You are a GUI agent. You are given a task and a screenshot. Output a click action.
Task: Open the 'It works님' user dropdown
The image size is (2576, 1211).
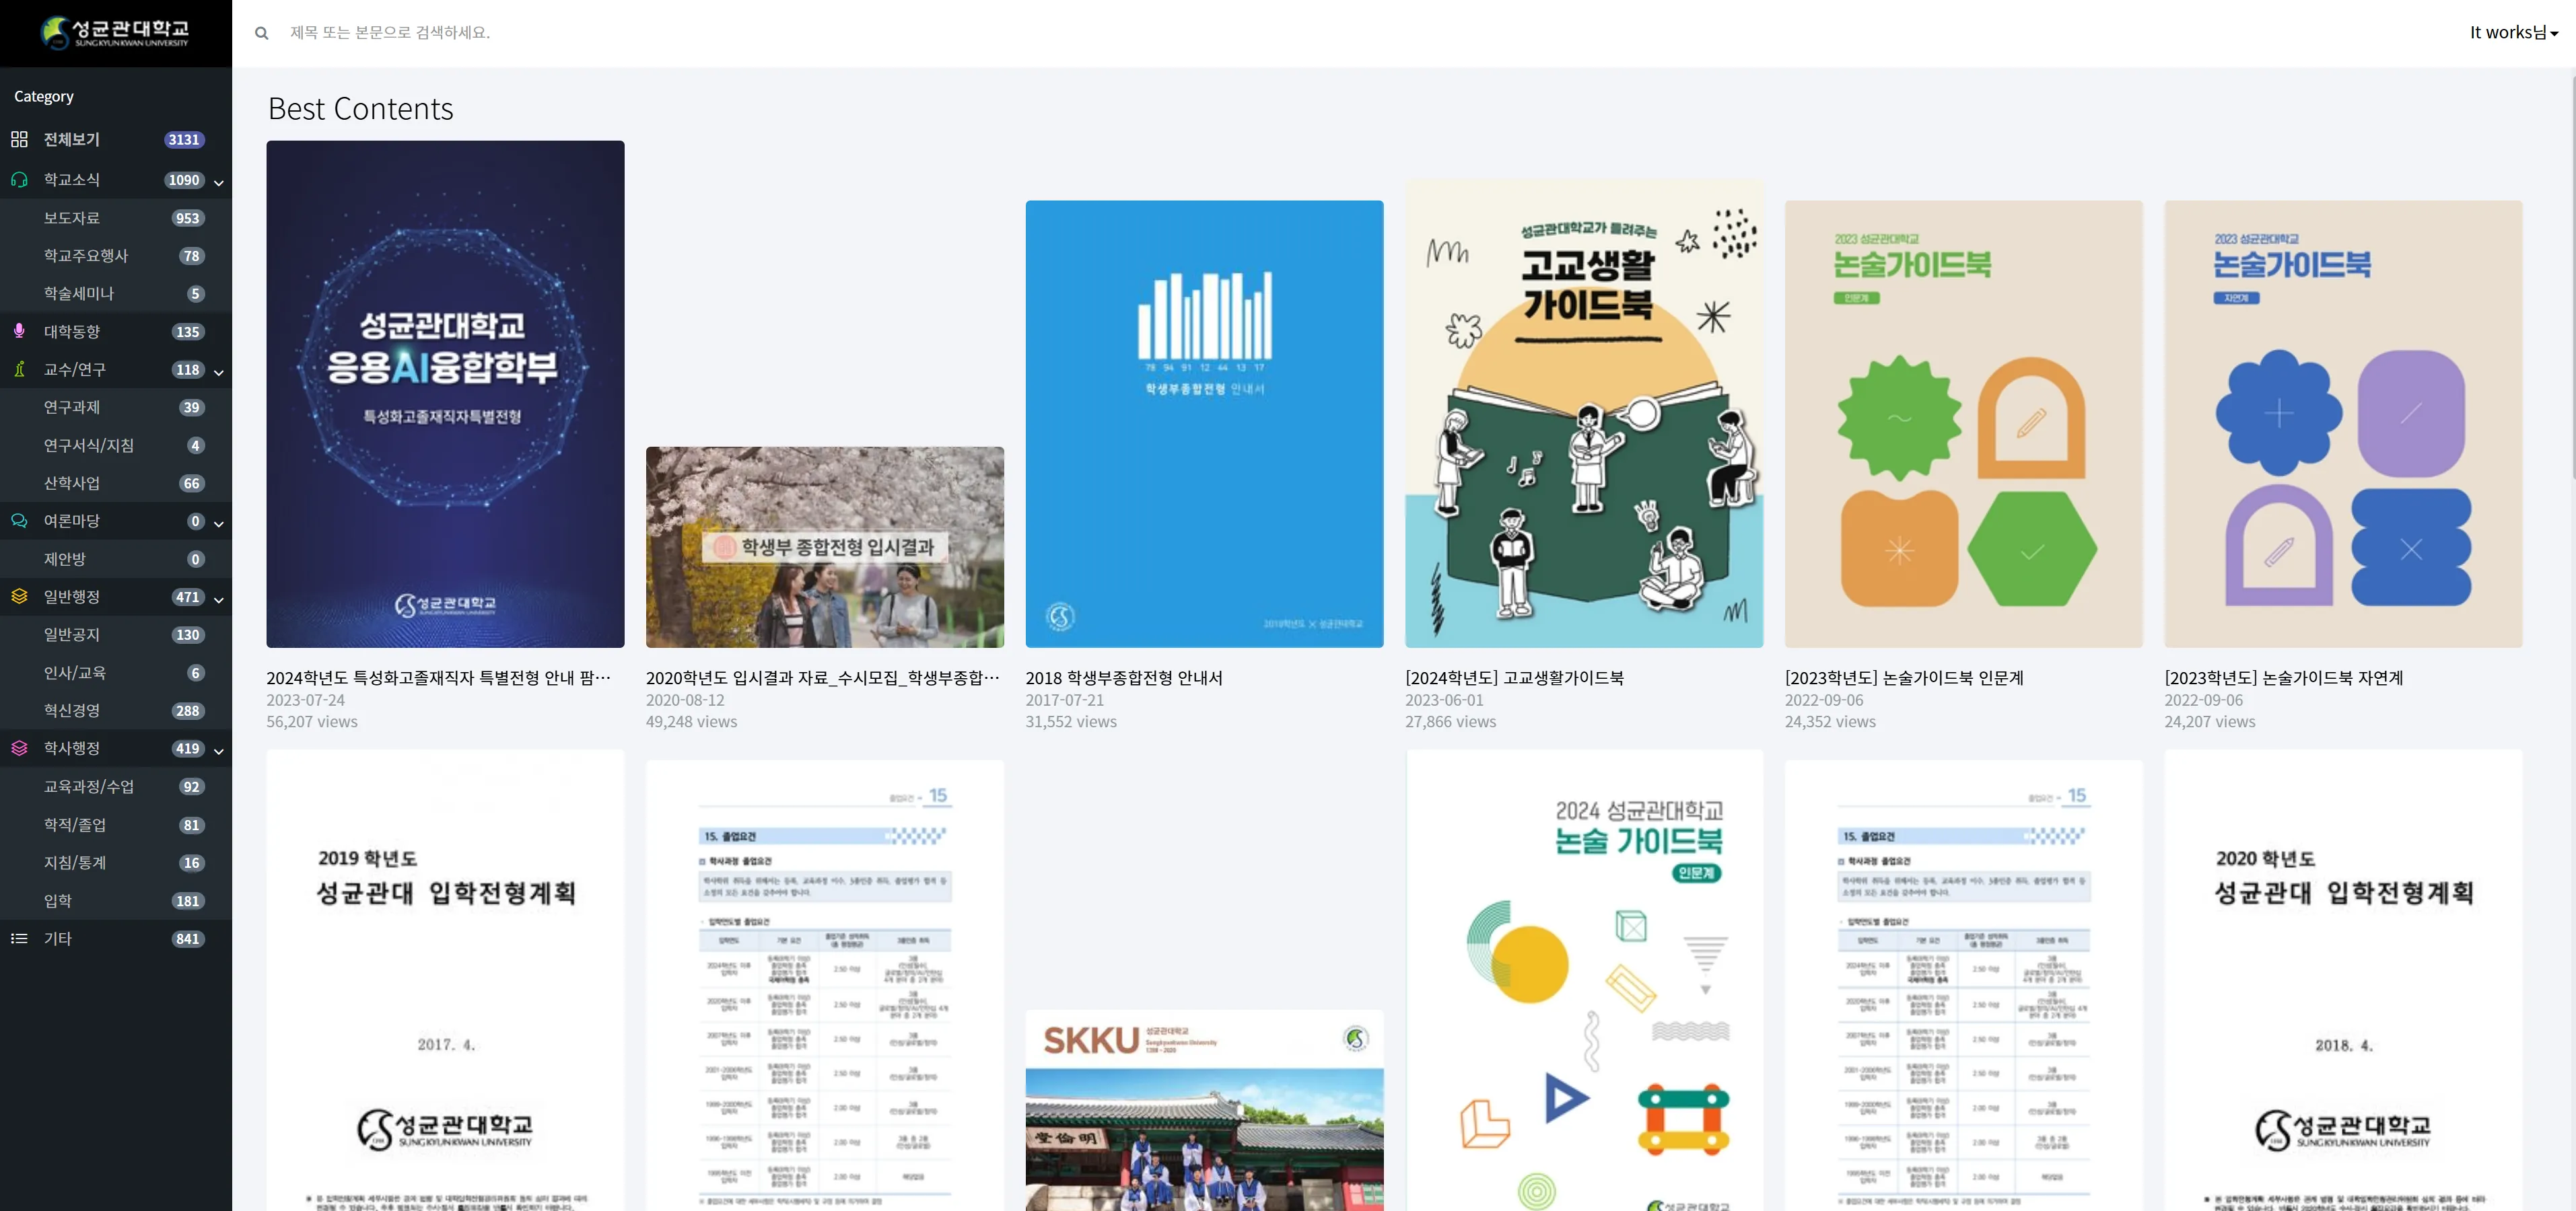tap(2513, 33)
